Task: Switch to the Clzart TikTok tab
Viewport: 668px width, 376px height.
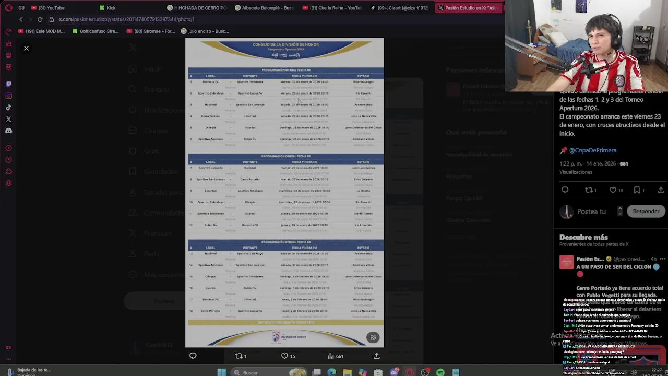Action: click(399, 8)
